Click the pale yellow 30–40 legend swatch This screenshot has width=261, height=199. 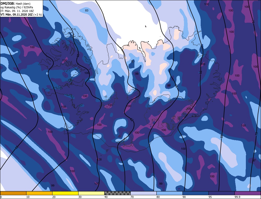pos(91,193)
